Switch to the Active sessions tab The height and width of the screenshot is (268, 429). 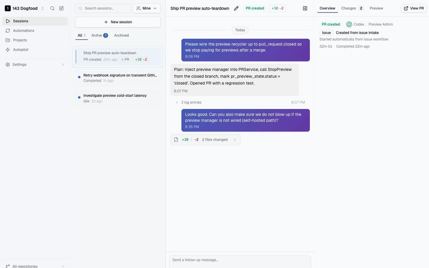100,35
